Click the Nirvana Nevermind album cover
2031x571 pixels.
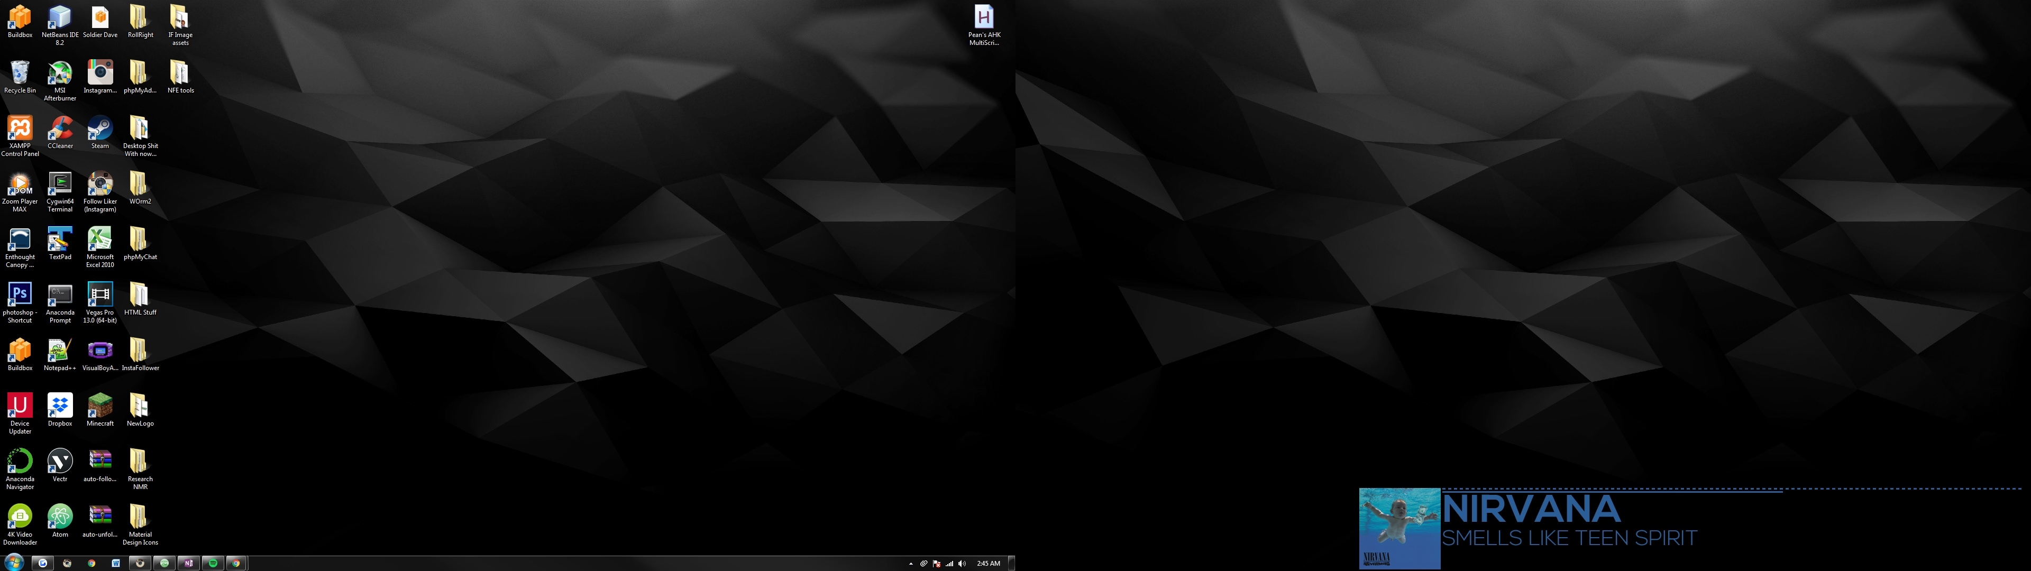click(1399, 528)
